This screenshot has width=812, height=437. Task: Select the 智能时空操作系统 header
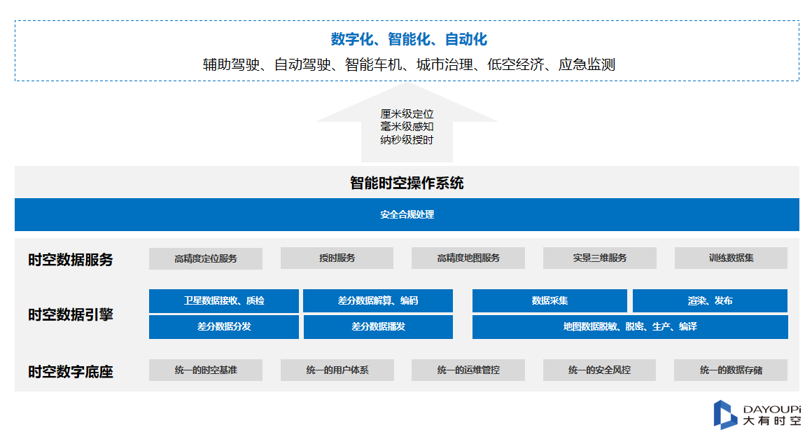coord(406,183)
